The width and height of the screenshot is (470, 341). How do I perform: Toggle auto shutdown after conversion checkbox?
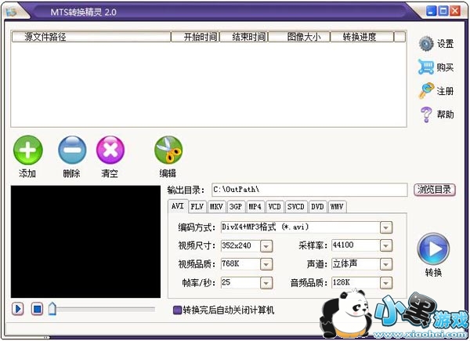178,310
